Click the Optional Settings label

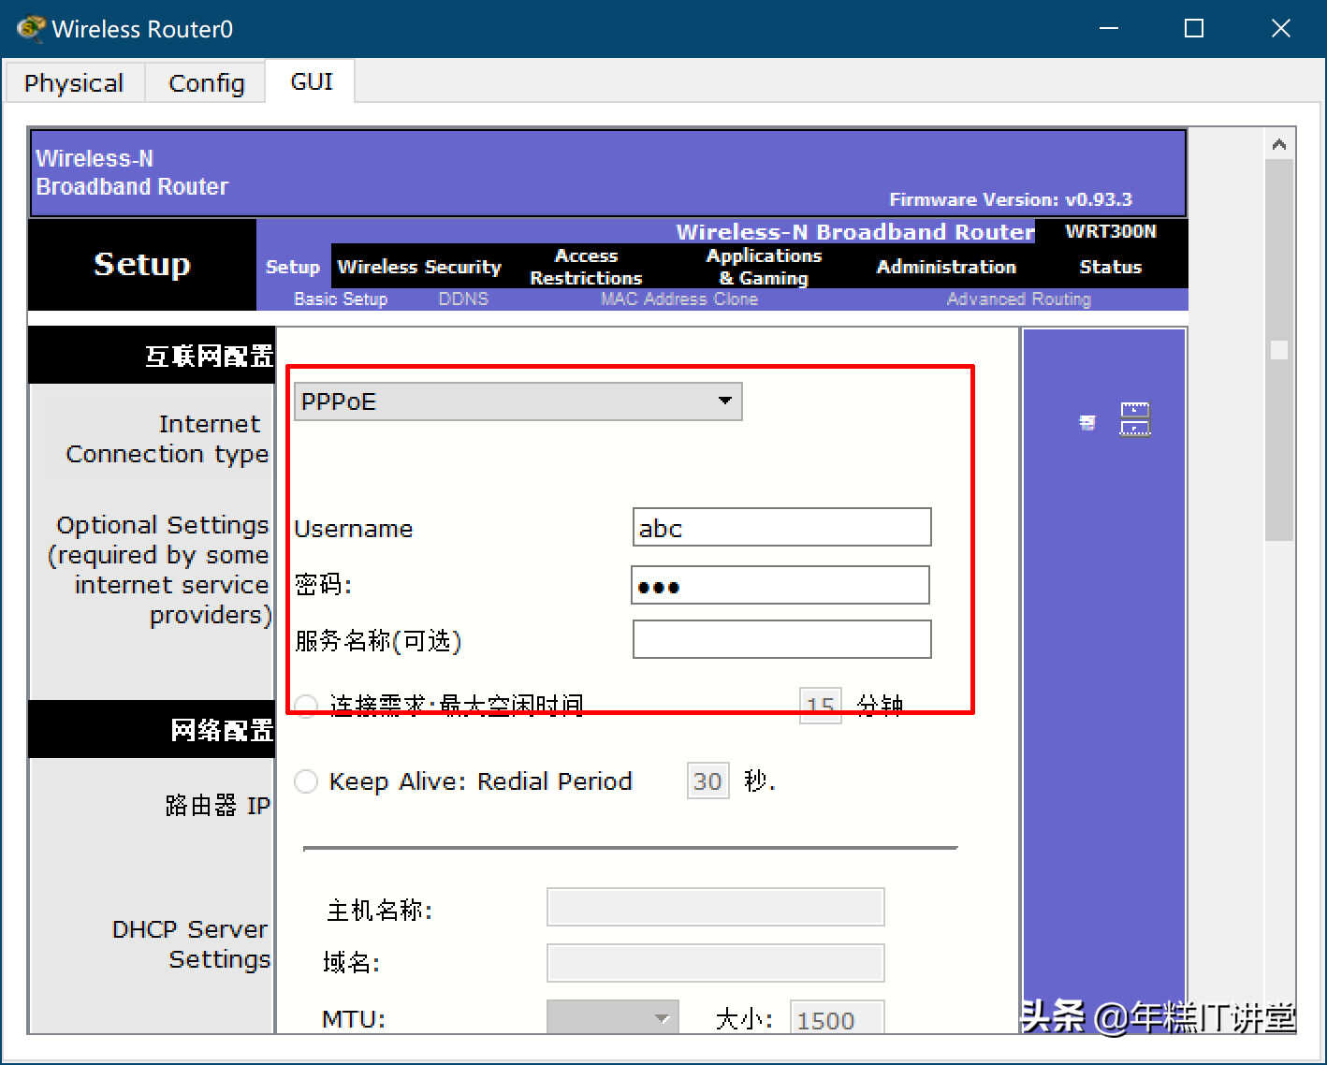(159, 569)
